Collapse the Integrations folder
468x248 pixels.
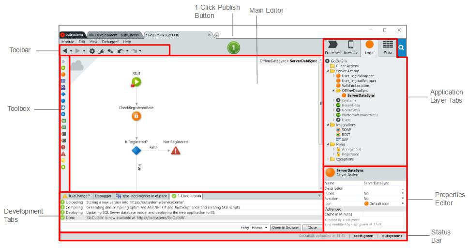328,125
